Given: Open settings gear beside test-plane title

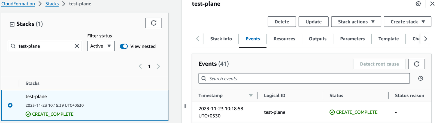Looking at the screenshot, I should pyautogui.click(x=418, y=4).
